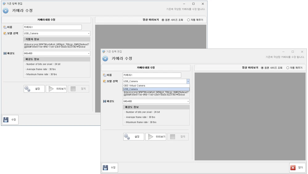Open the 640x480 resolution dropdown in the front window

[x=188, y=101]
